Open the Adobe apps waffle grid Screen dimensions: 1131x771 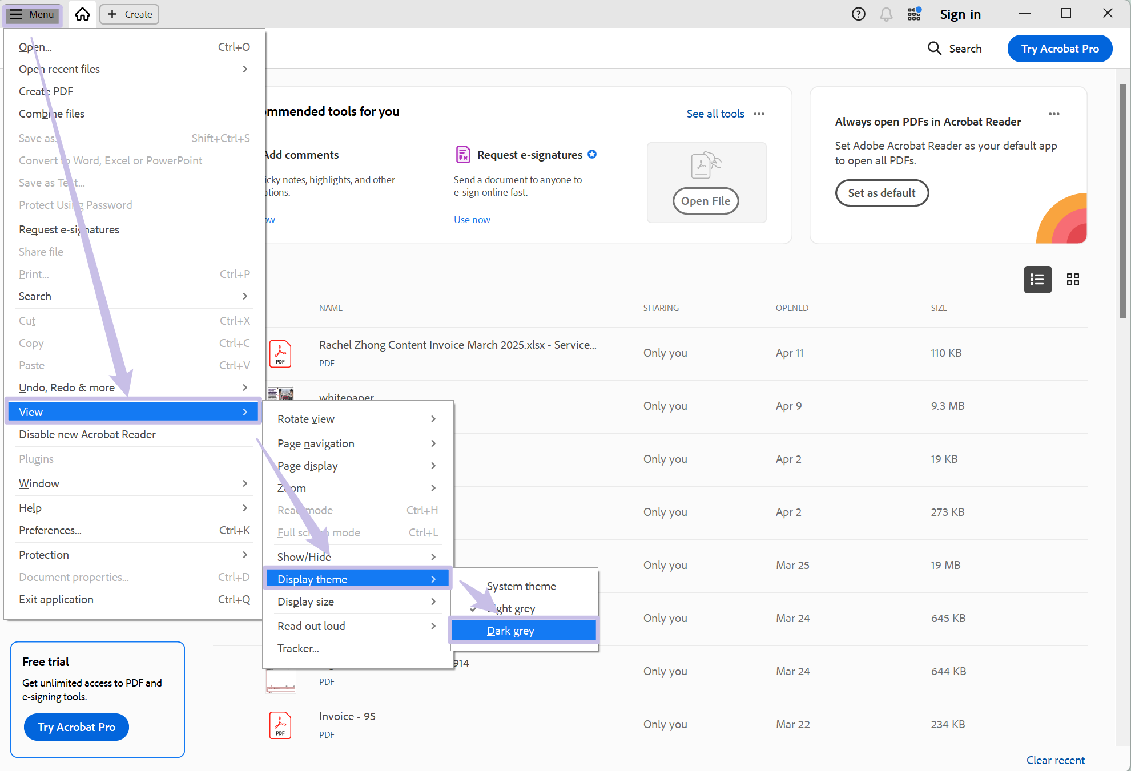(913, 14)
